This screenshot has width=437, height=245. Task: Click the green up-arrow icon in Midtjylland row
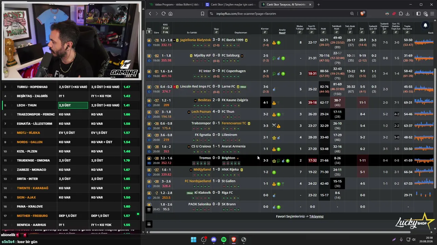(x=274, y=172)
